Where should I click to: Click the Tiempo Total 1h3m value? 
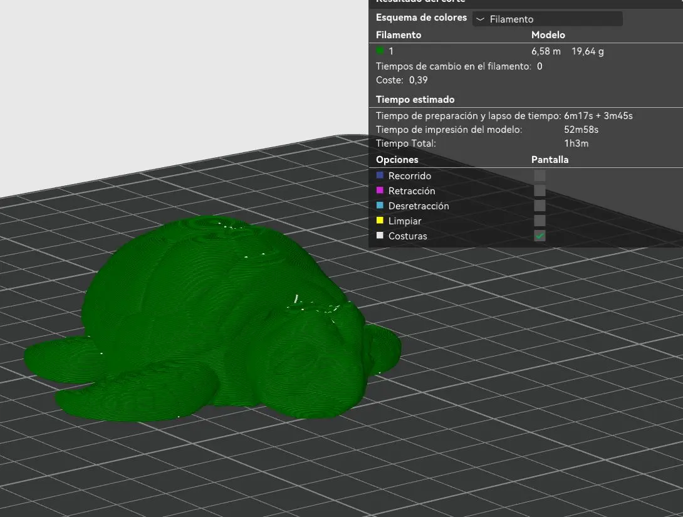[576, 144]
